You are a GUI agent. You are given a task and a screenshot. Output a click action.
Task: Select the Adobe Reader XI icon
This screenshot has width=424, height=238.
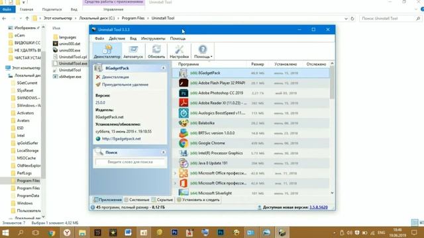pos(184,103)
